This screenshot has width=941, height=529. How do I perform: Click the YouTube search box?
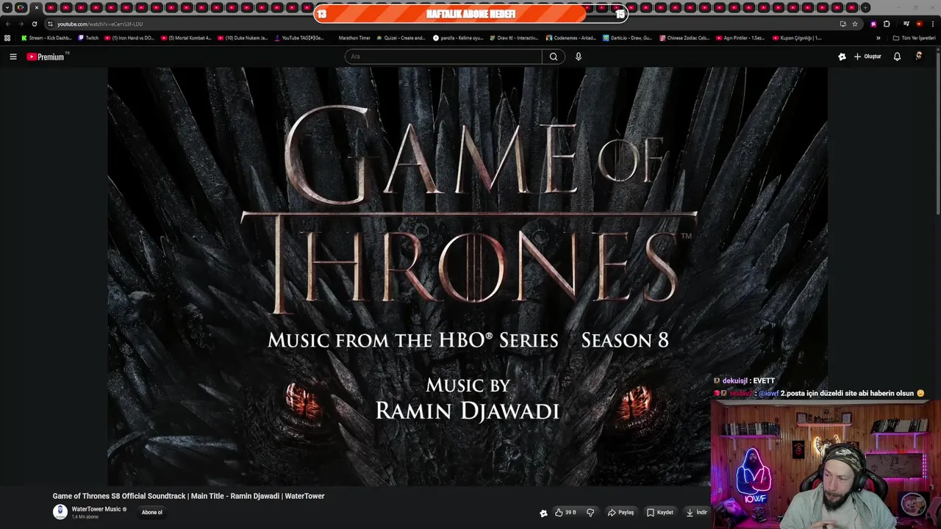click(x=443, y=57)
